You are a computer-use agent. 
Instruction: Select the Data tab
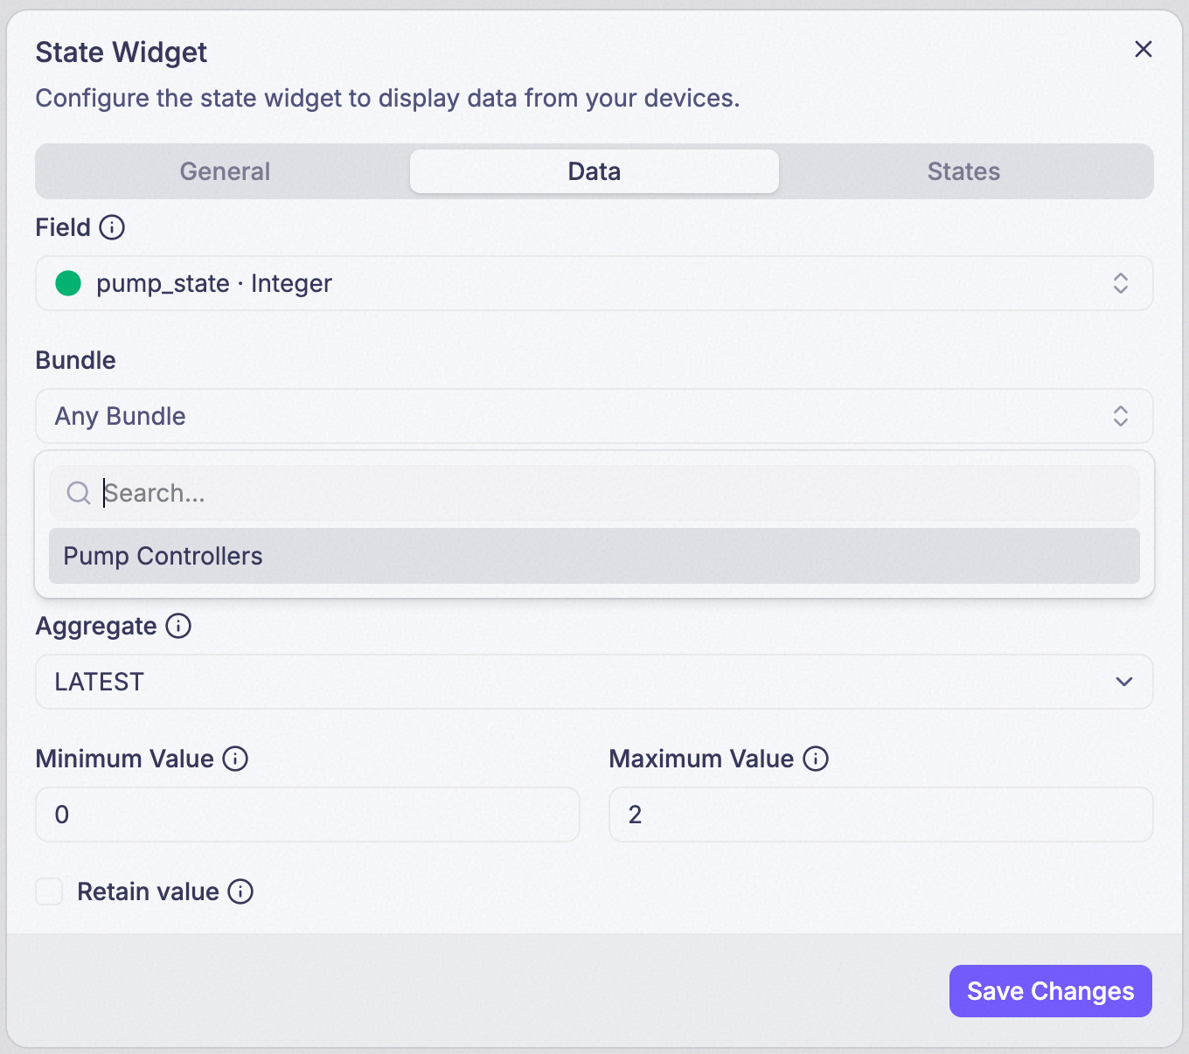(x=594, y=171)
